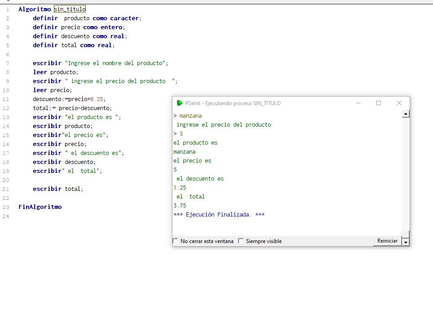Close the PSeInt execution window
The image size is (433, 323).
pyautogui.click(x=399, y=103)
